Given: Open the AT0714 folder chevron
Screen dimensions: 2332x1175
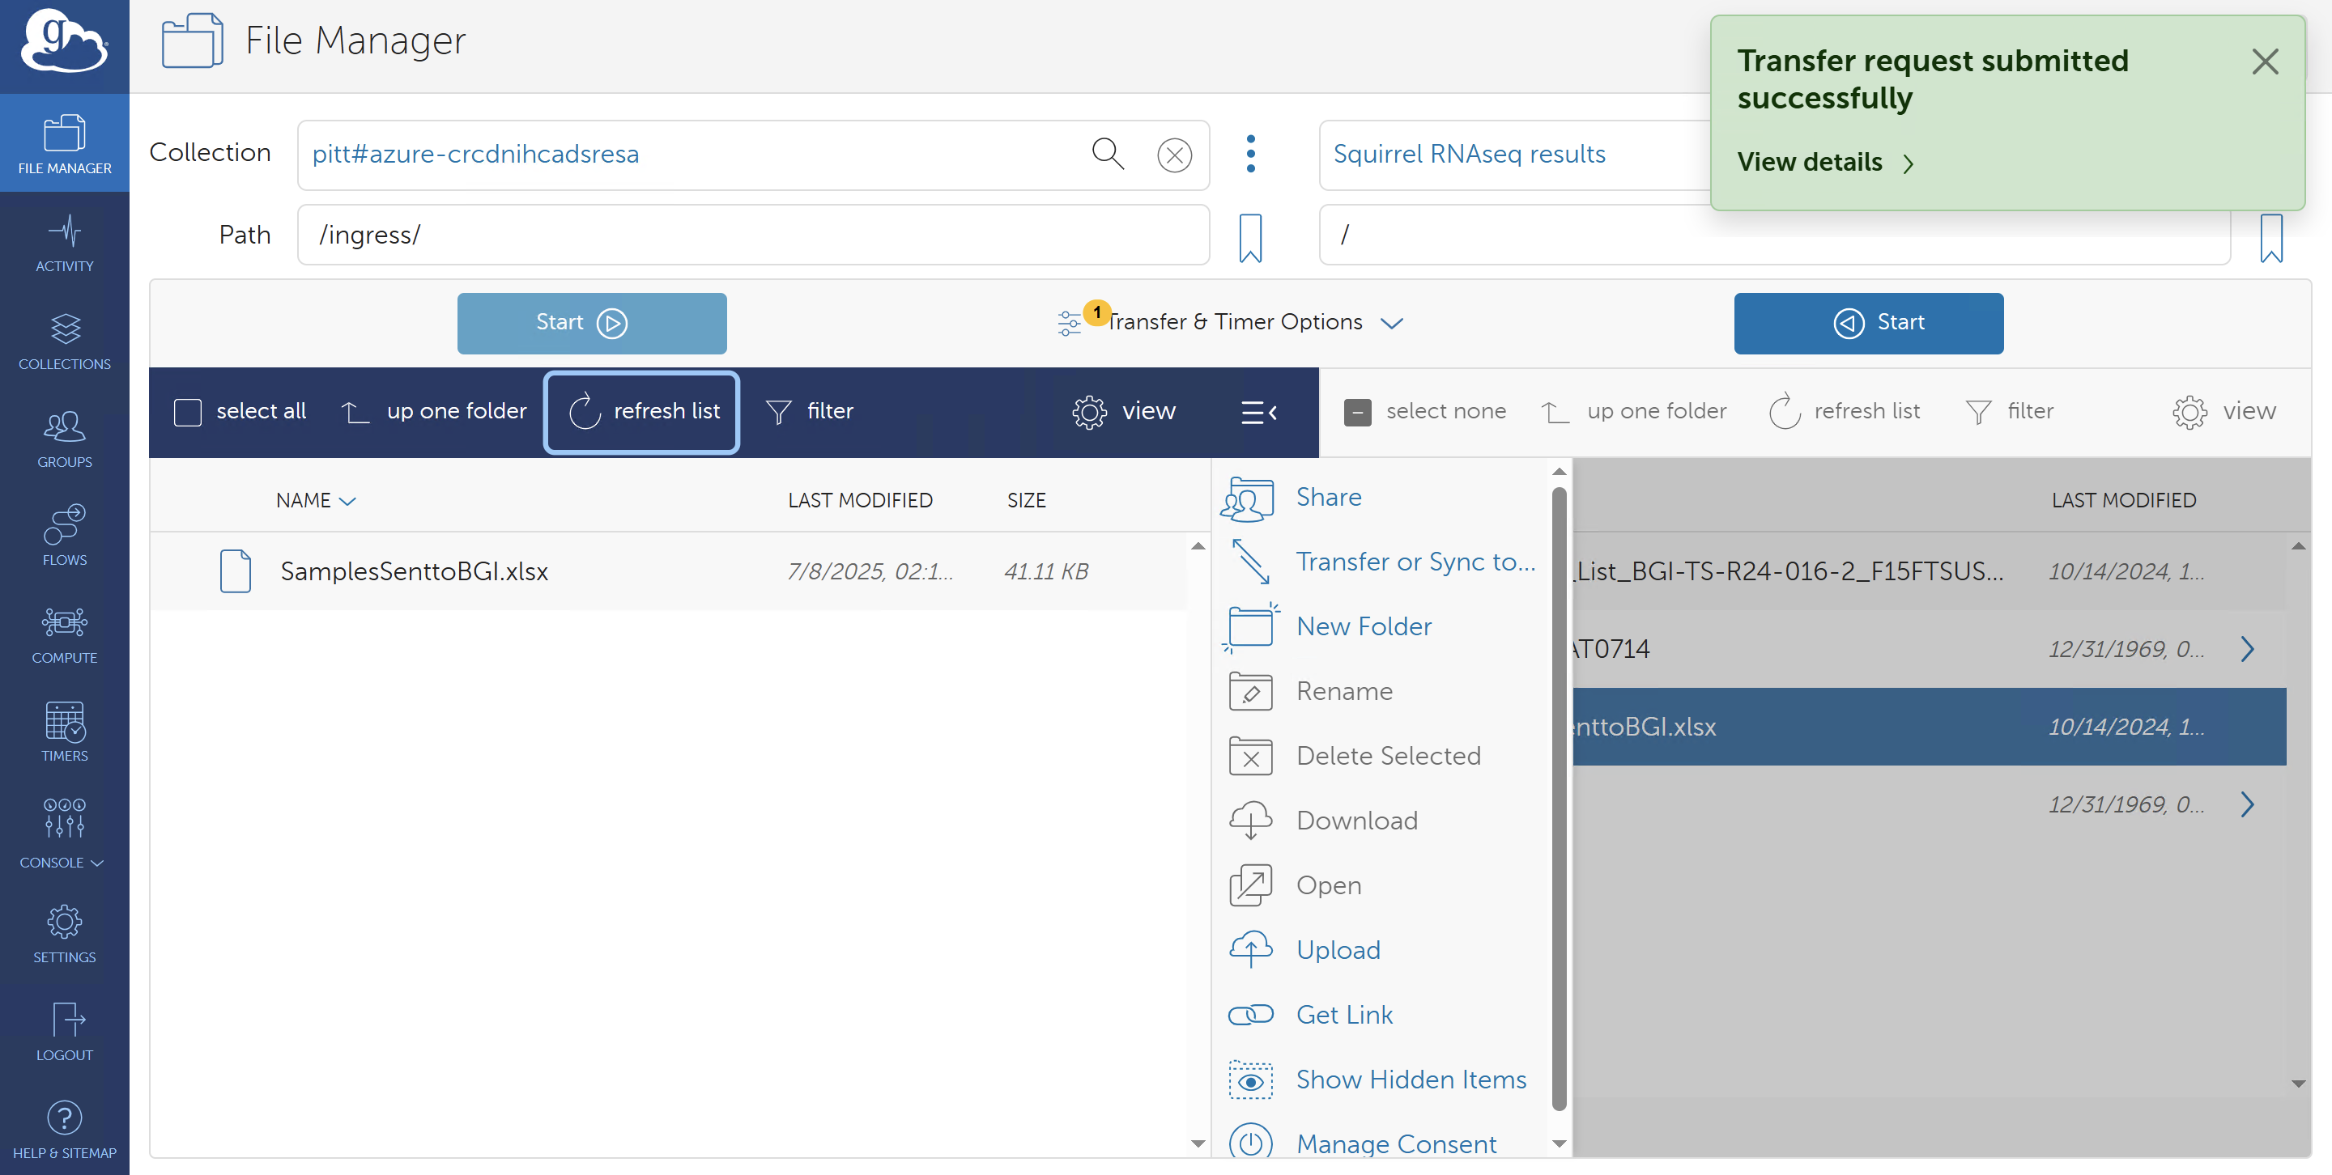Looking at the screenshot, I should click(2248, 648).
